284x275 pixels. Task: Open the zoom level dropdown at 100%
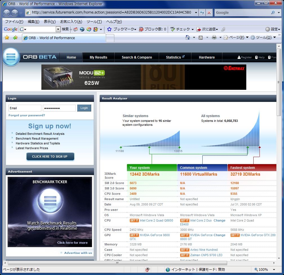[274, 270]
